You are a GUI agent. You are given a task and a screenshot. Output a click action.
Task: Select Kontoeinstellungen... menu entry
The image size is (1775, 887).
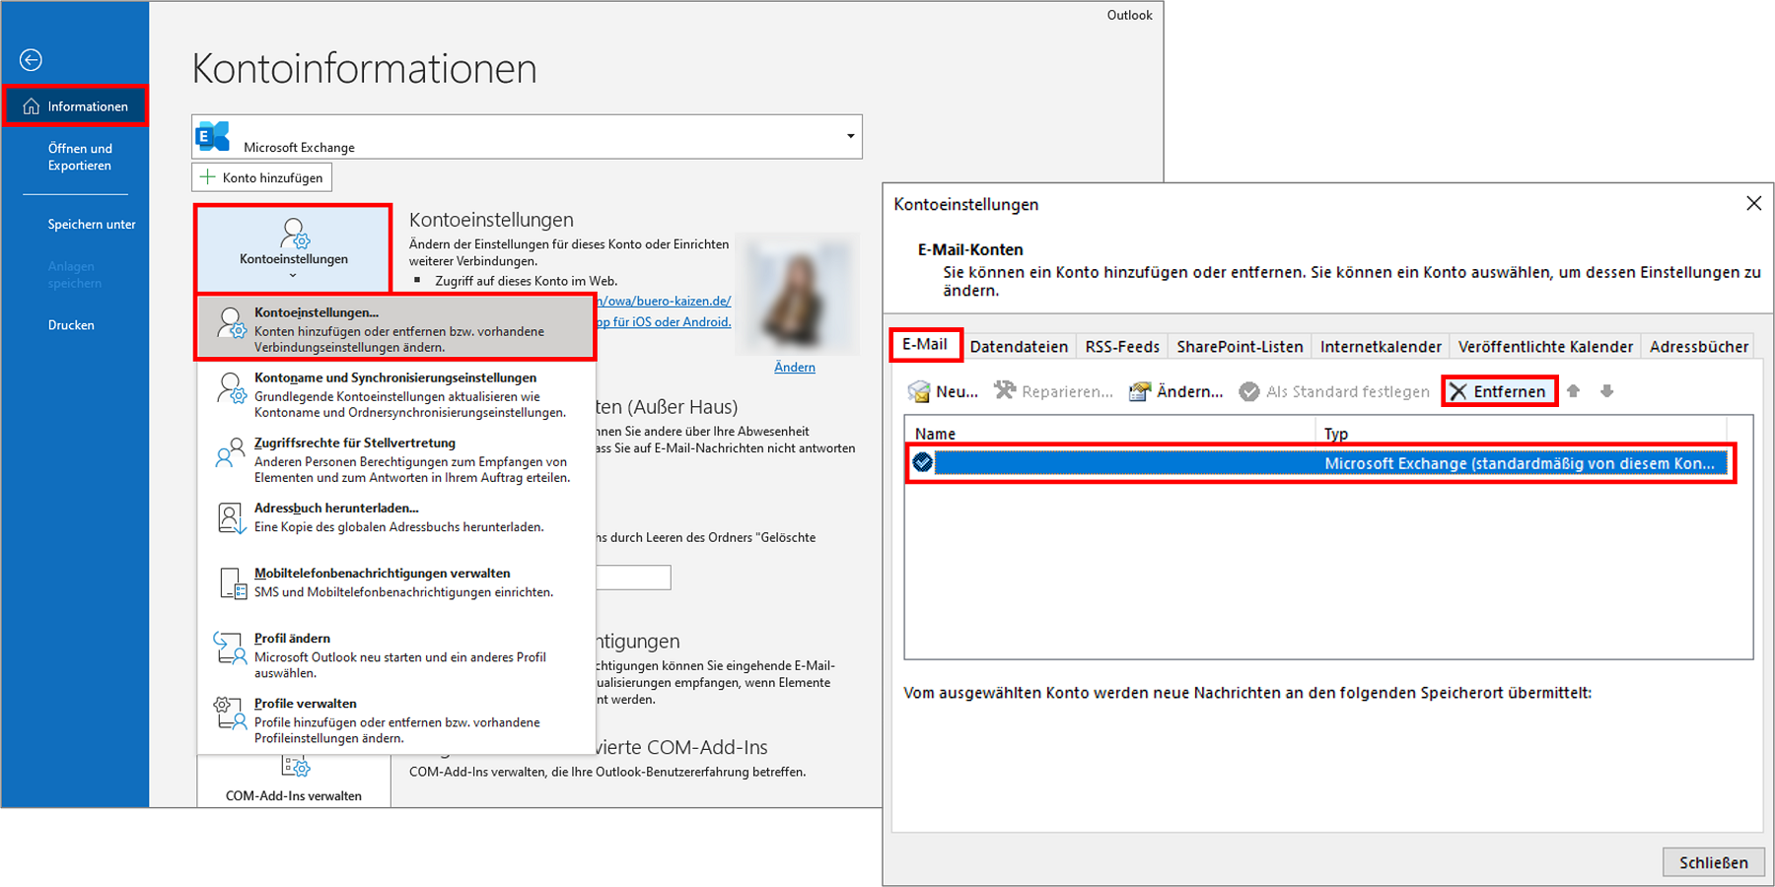396,328
